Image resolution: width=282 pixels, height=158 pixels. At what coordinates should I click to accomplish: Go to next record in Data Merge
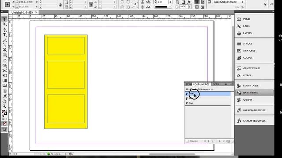(220, 141)
